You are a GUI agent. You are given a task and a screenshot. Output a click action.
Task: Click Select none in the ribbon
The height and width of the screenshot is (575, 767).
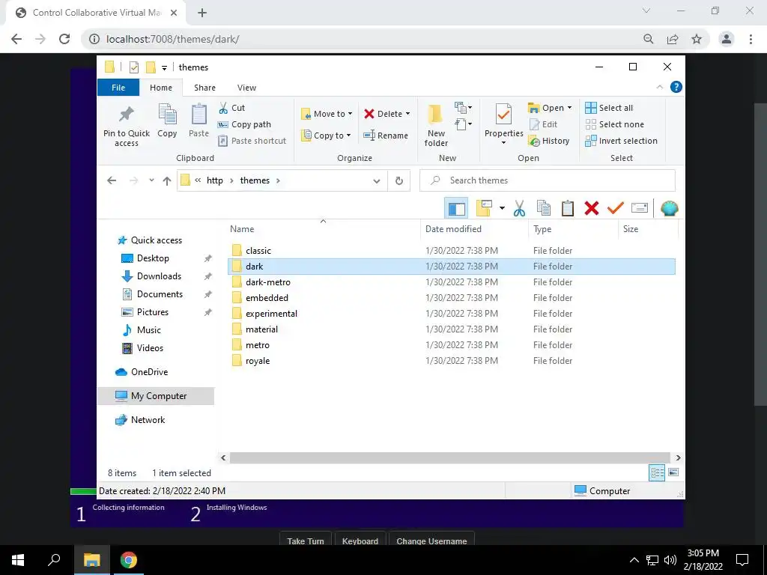615,124
